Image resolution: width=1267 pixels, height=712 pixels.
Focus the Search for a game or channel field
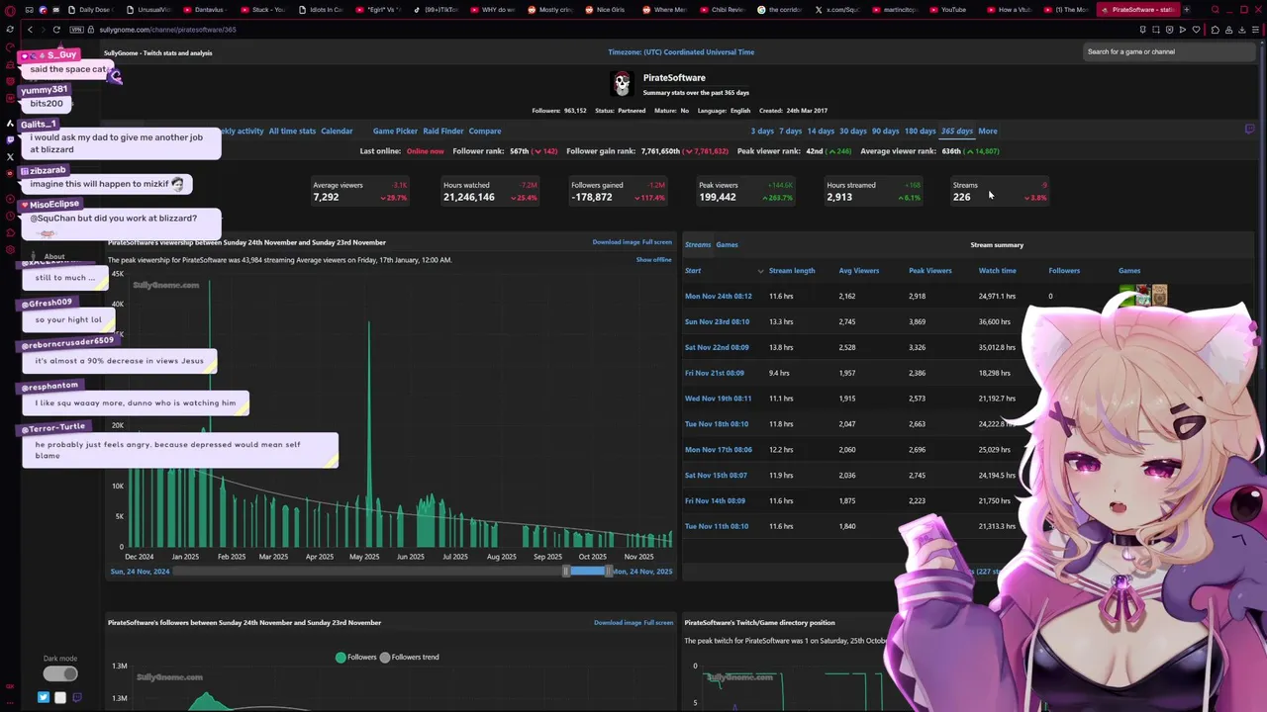pos(1168,51)
